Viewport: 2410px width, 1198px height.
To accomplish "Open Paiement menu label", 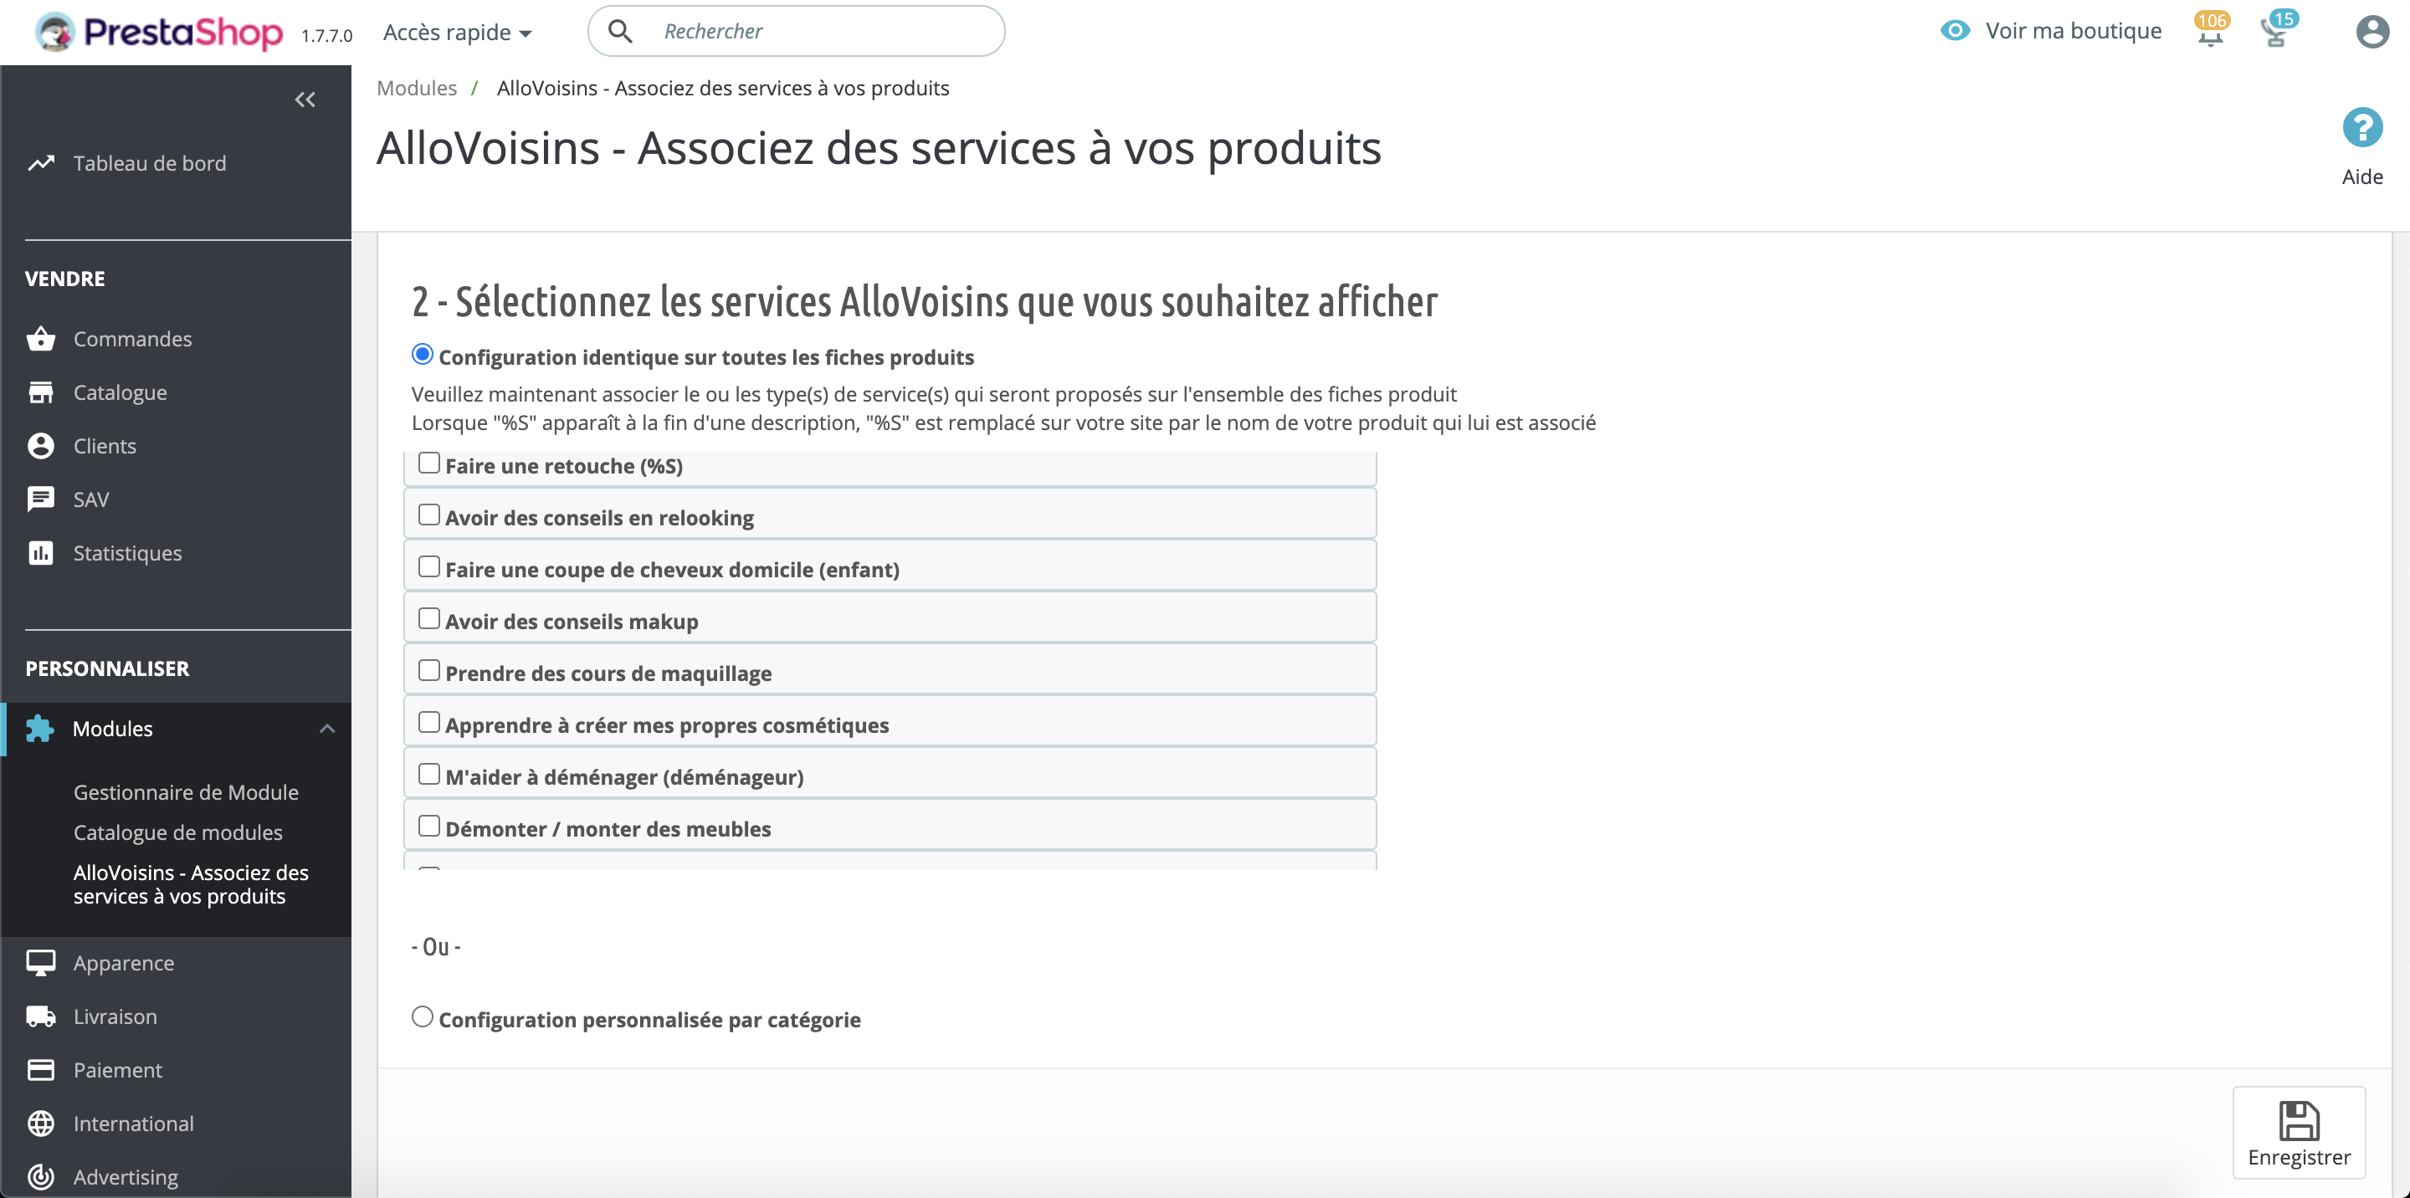I will 118,1070.
